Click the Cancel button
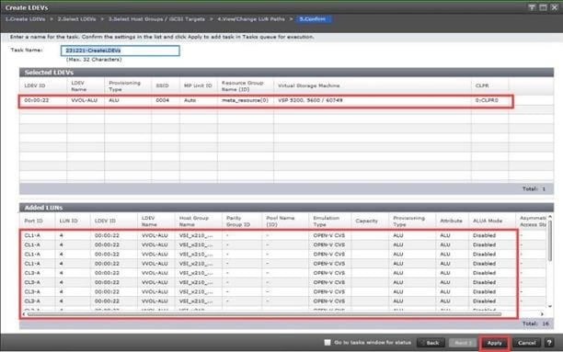 [x=527, y=343]
